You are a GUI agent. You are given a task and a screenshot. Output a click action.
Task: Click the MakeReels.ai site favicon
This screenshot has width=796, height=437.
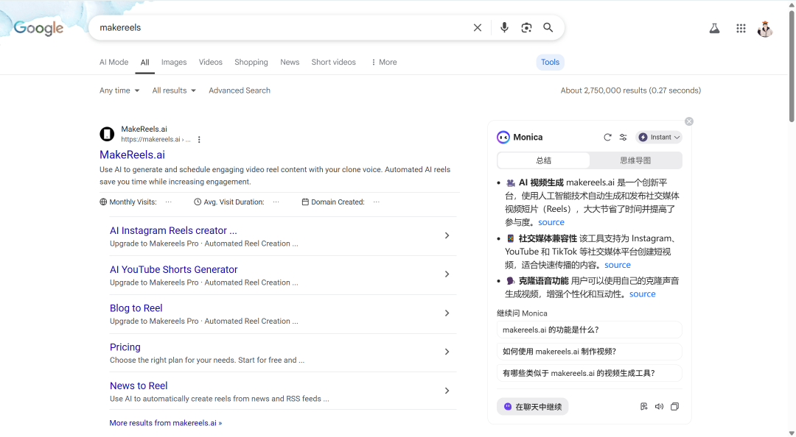[x=107, y=134]
